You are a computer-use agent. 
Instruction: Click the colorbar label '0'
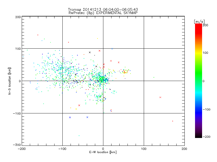(203, 81)
